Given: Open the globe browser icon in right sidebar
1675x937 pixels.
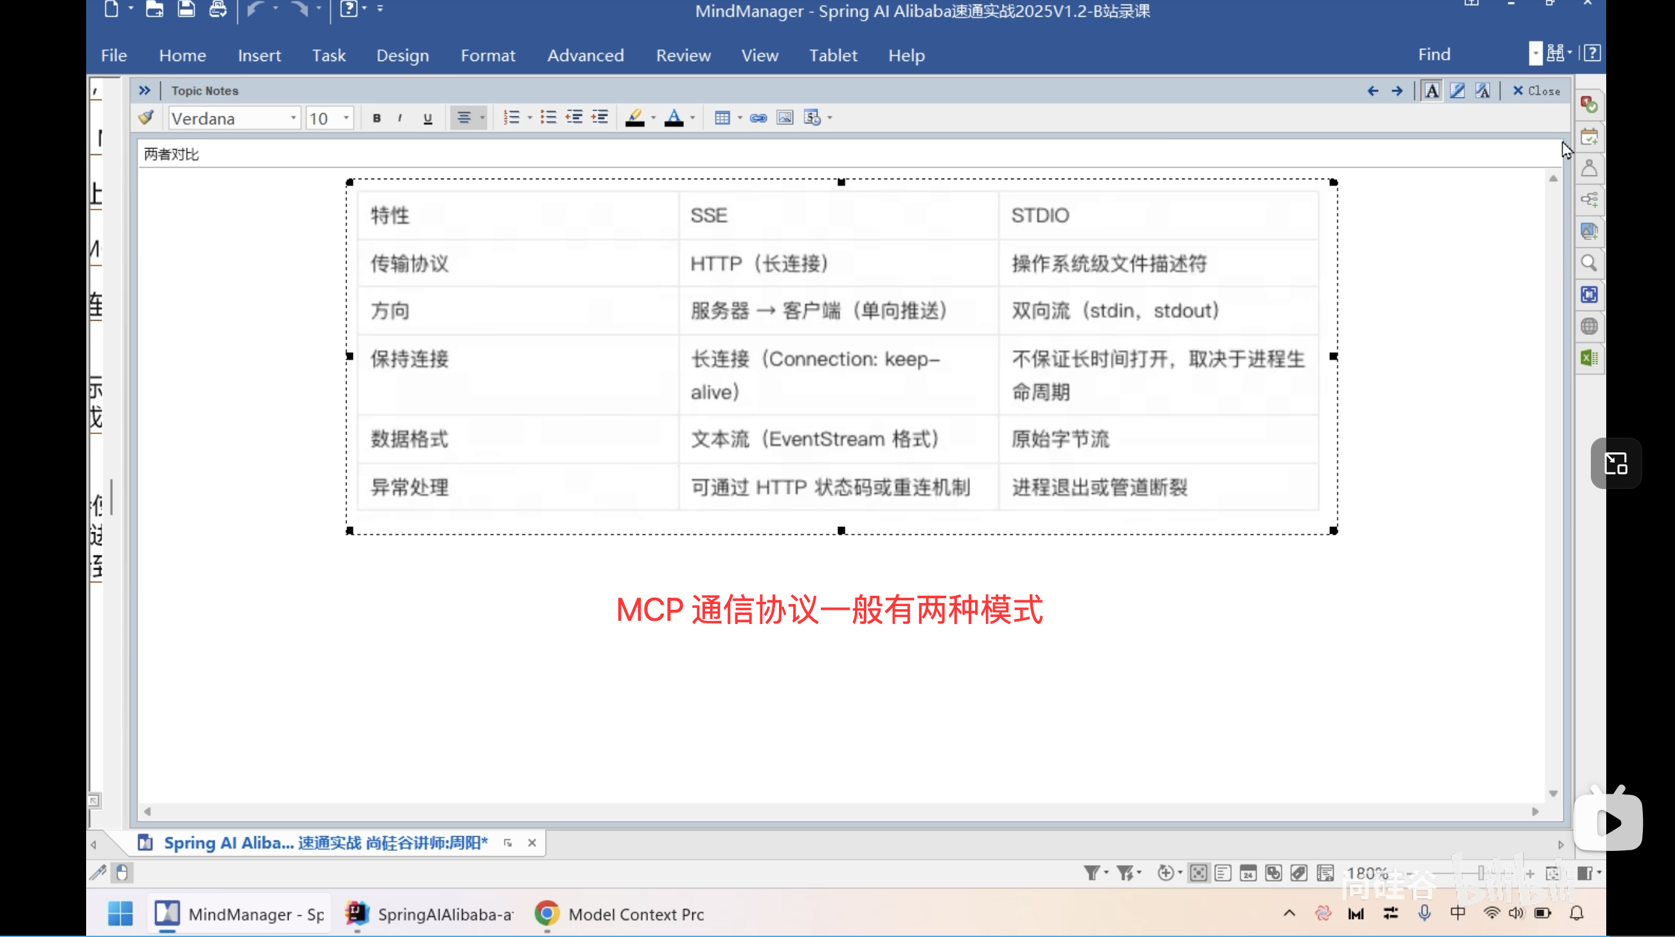Looking at the screenshot, I should tap(1589, 326).
